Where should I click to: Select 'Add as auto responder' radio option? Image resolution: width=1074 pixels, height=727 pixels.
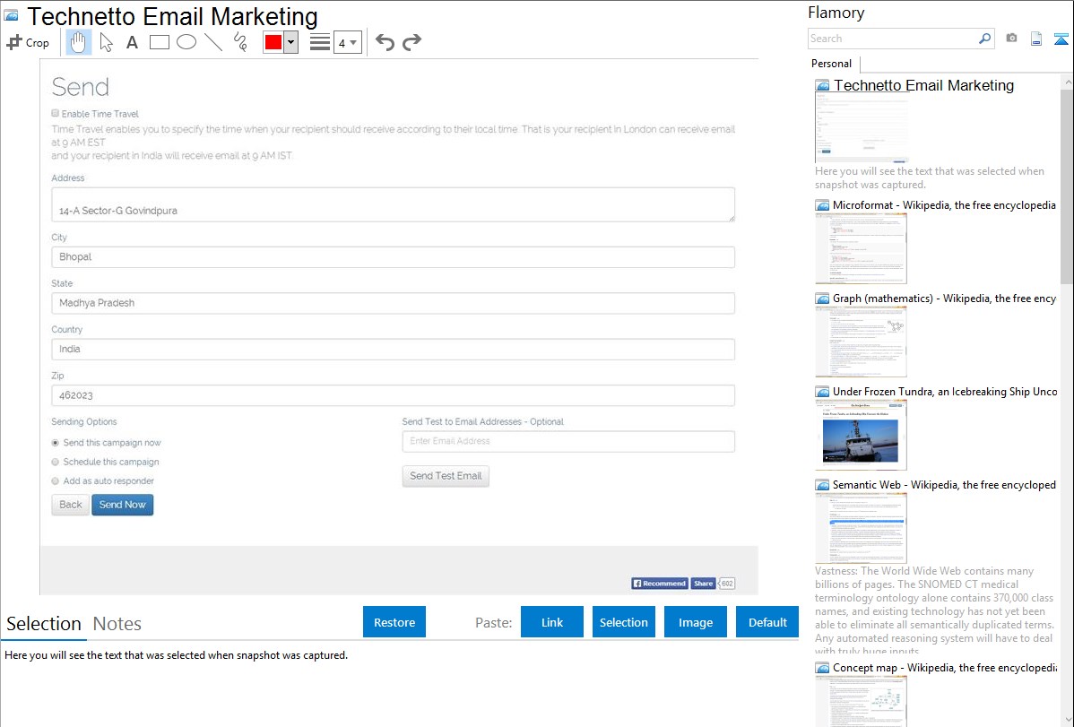tap(56, 481)
